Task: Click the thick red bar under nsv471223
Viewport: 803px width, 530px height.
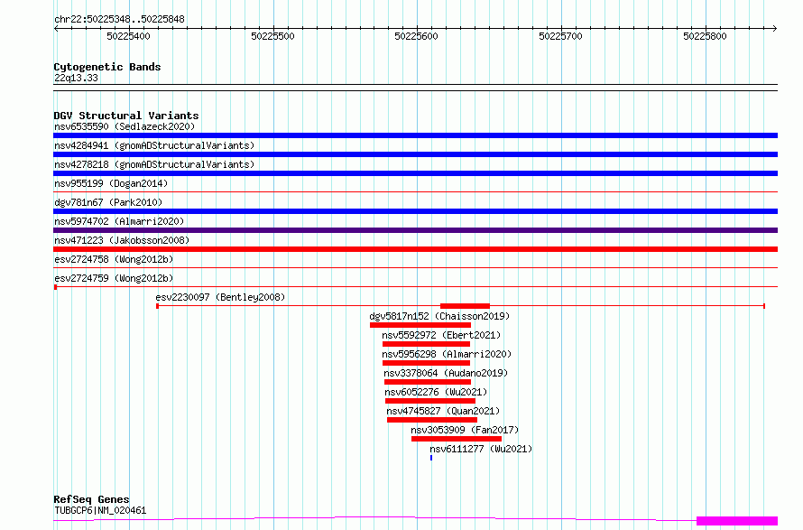Action: pyautogui.click(x=415, y=249)
